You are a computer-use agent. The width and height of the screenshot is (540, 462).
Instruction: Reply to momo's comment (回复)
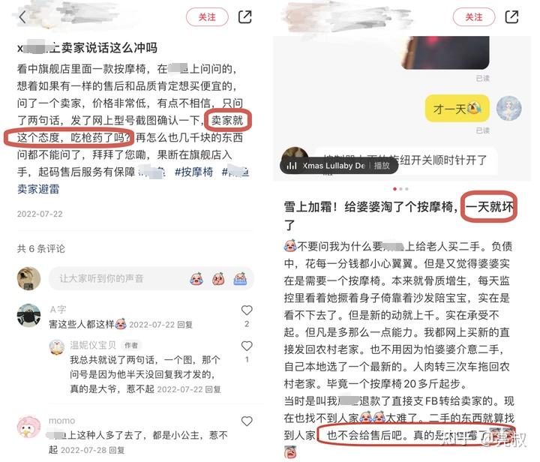pos(117,450)
